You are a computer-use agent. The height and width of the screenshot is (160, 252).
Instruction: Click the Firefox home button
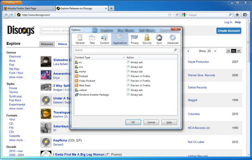237,15
